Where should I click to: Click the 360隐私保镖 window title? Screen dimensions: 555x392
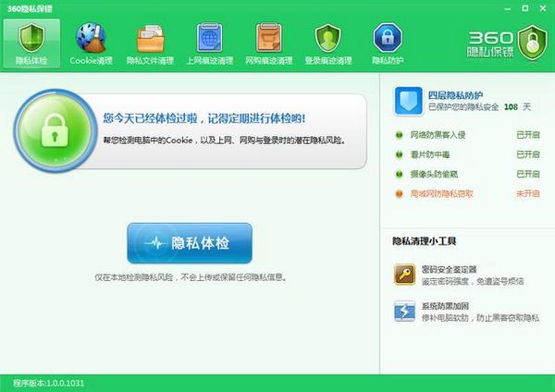click(30, 9)
